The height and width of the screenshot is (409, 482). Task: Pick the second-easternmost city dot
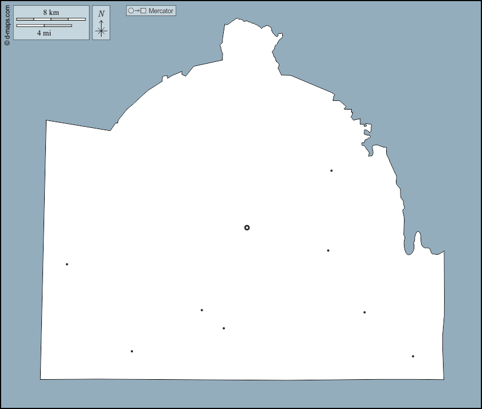364,313
